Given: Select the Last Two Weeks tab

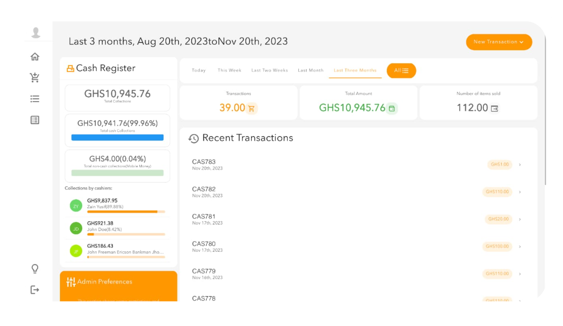Looking at the screenshot, I should click(x=269, y=71).
